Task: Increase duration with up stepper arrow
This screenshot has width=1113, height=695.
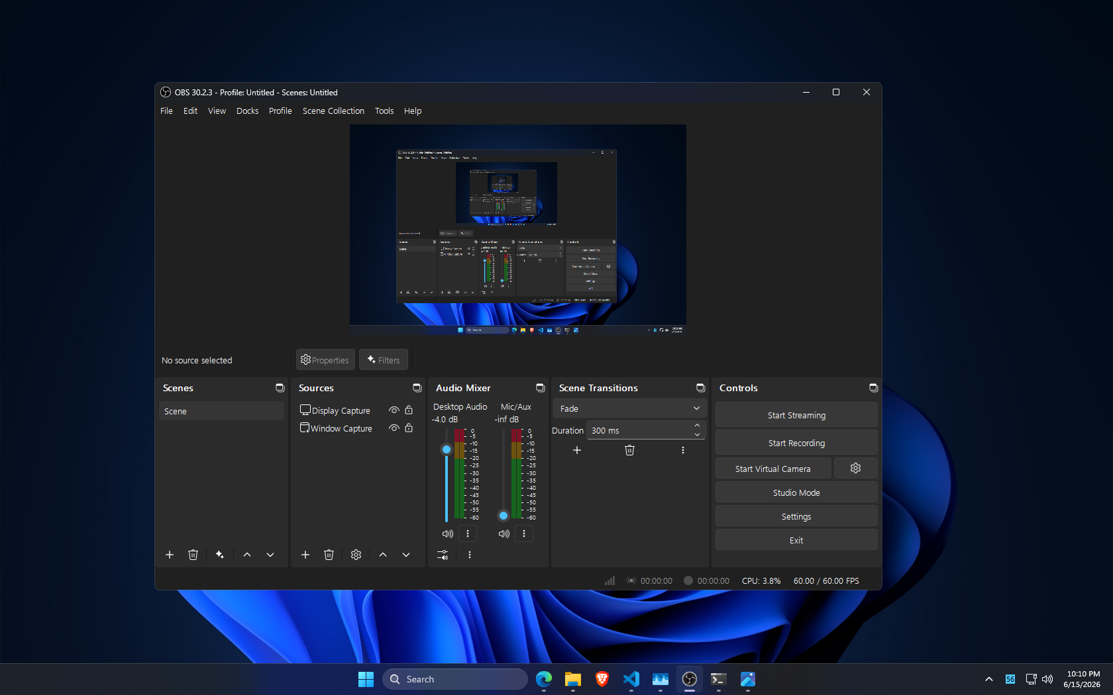Action: [697, 426]
